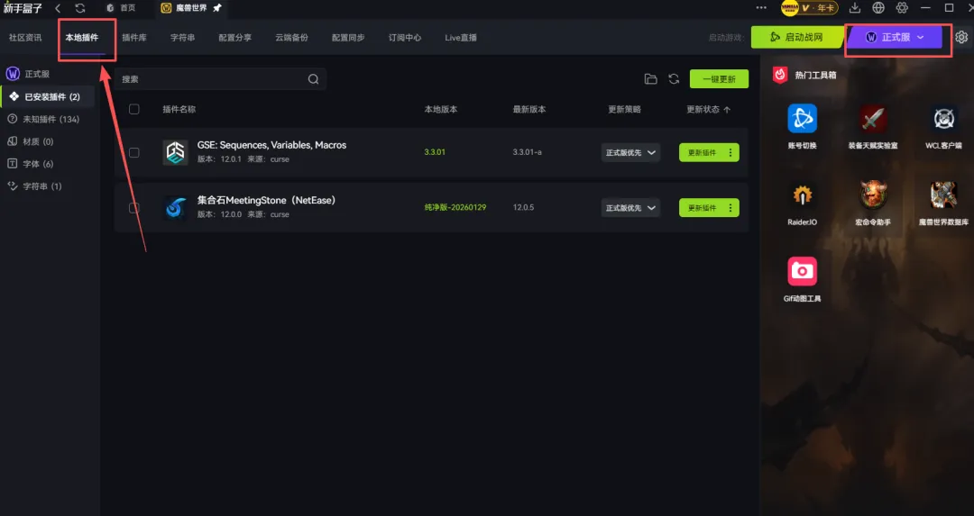Open the Raider.IO tool
The image size is (974, 516).
tap(802, 203)
